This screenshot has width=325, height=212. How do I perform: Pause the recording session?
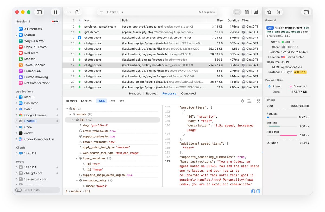click(x=56, y=12)
